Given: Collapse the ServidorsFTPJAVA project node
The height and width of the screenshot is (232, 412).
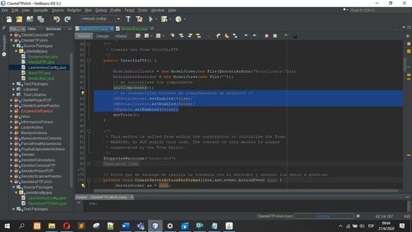Looking at the screenshot, I should [x=12, y=182].
